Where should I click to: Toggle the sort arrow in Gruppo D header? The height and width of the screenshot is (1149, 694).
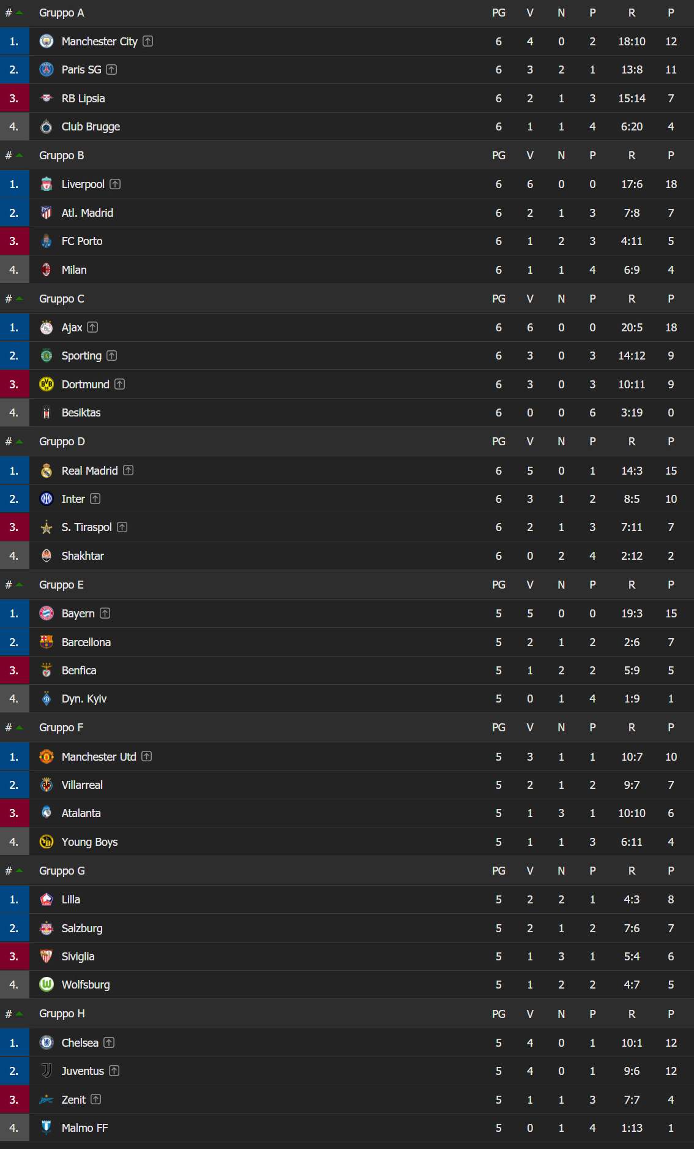click(x=19, y=442)
